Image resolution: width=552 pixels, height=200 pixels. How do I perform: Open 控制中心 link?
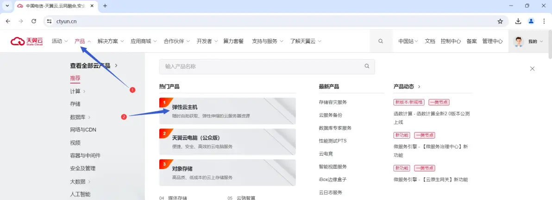click(x=451, y=41)
